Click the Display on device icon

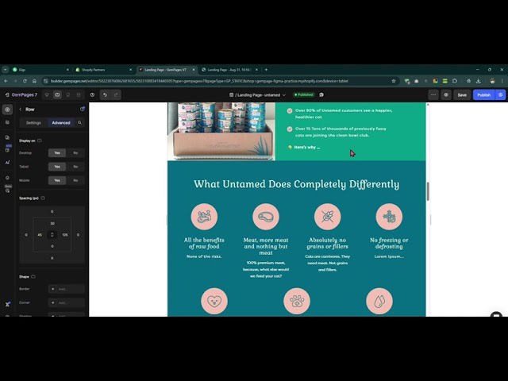[40, 140]
